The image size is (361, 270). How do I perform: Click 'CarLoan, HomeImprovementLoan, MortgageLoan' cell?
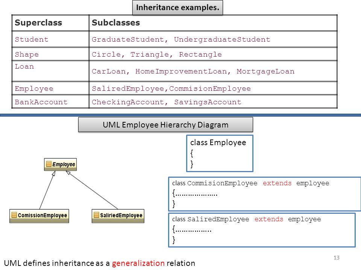[213, 71]
